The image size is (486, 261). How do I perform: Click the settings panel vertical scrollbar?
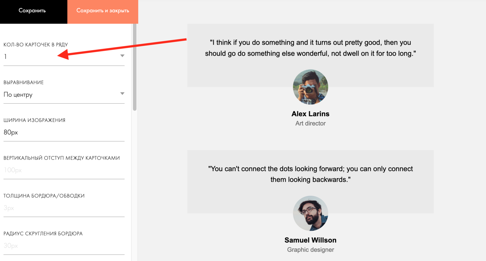pos(135,67)
